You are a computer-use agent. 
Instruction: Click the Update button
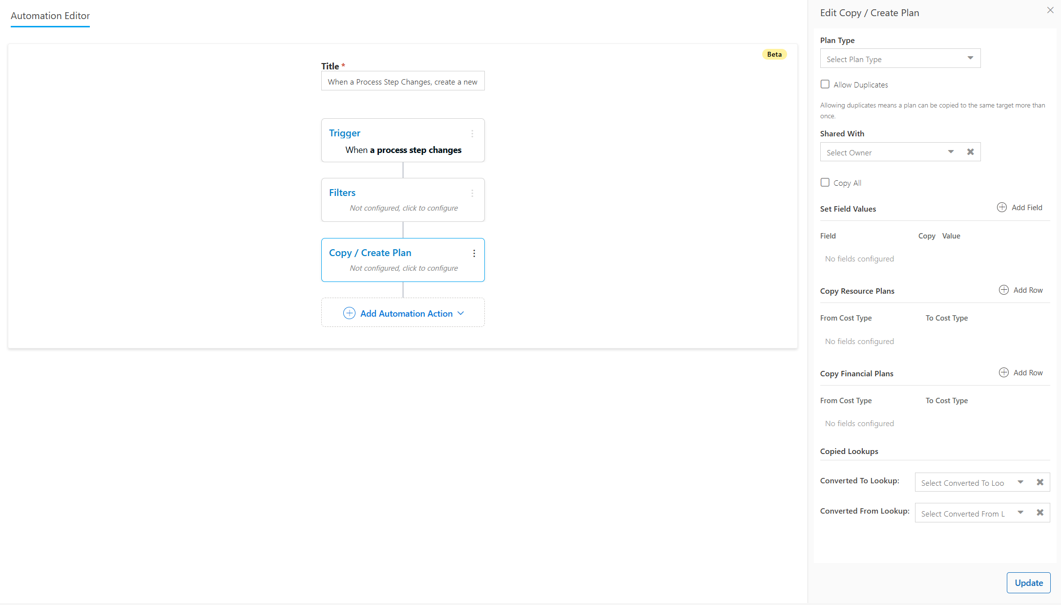click(1028, 583)
